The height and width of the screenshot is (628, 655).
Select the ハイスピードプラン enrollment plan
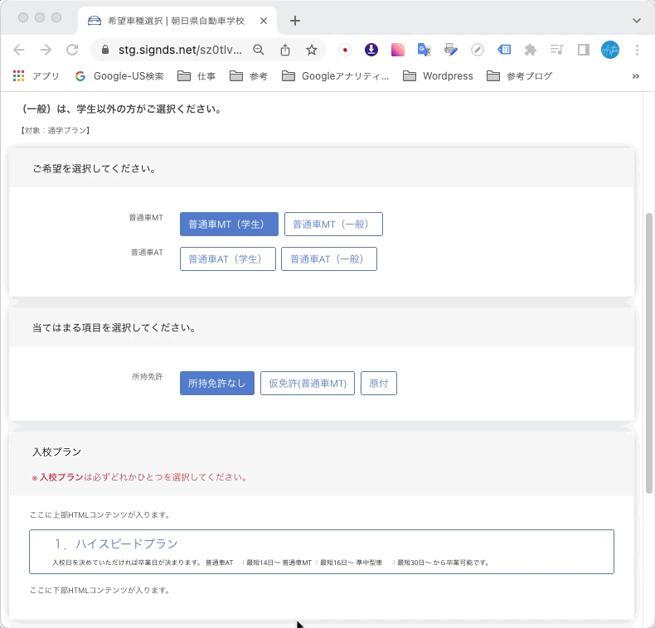[x=321, y=552]
